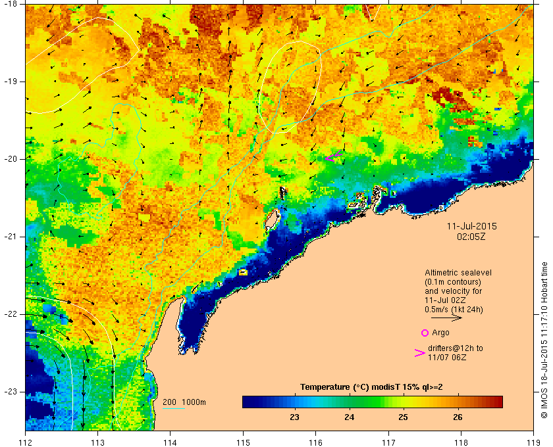
Task: Click colorbar tick label 26
Action: coord(458,417)
